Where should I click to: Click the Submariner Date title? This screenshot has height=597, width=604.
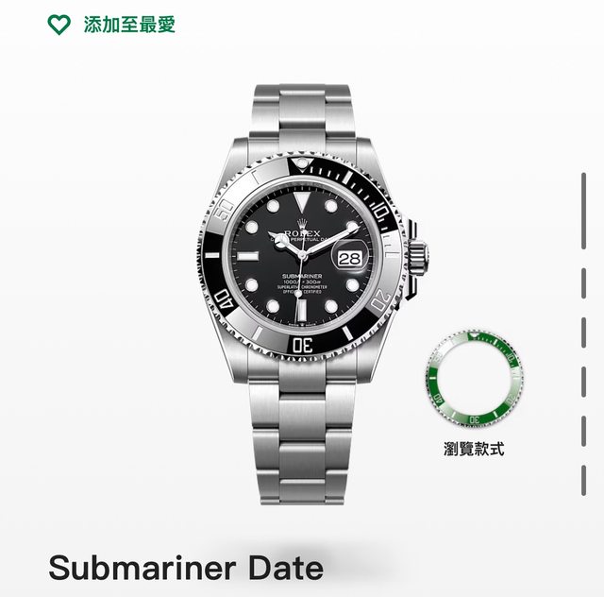pyautogui.click(x=186, y=568)
